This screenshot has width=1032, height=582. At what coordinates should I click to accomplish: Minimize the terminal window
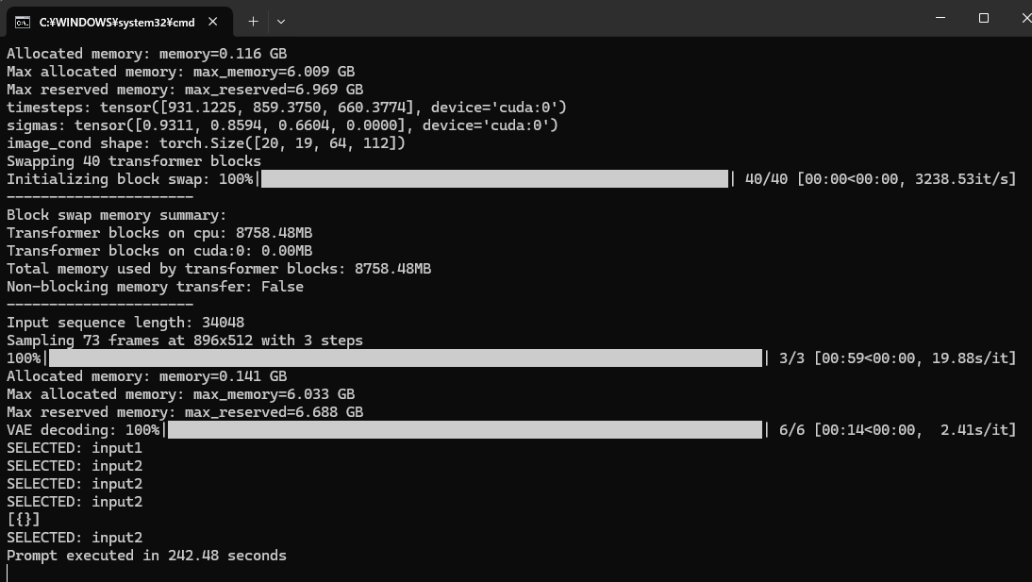click(940, 18)
